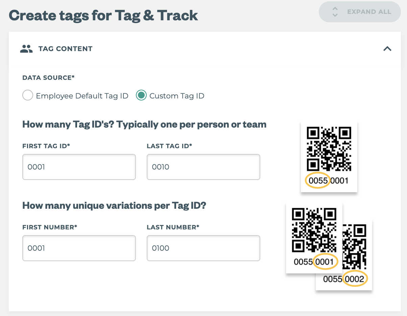Click into the Last Tag ID field

point(203,167)
